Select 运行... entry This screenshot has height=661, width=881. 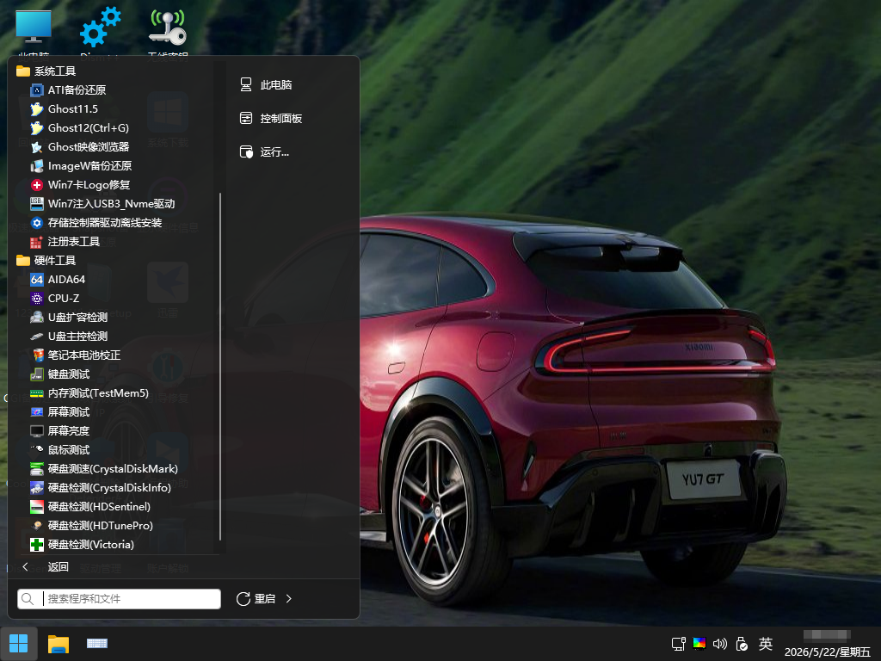[x=265, y=151]
